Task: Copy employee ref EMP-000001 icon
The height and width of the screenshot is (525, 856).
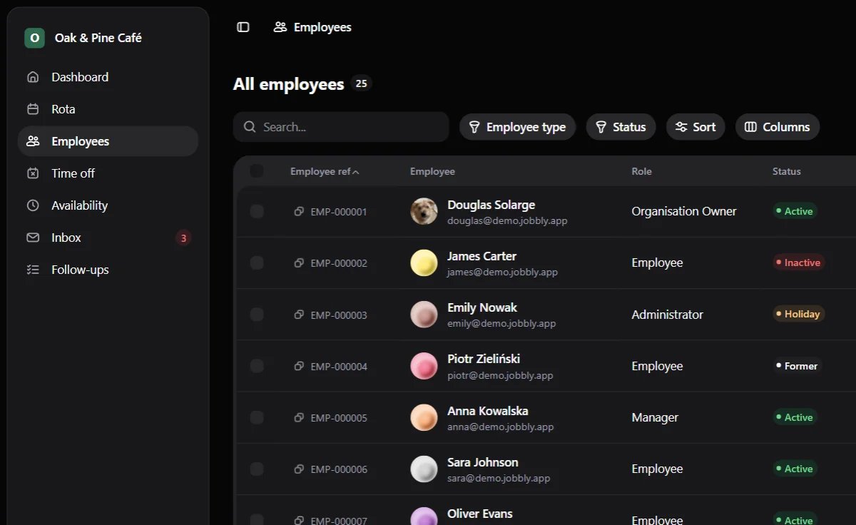Action: pyautogui.click(x=299, y=212)
